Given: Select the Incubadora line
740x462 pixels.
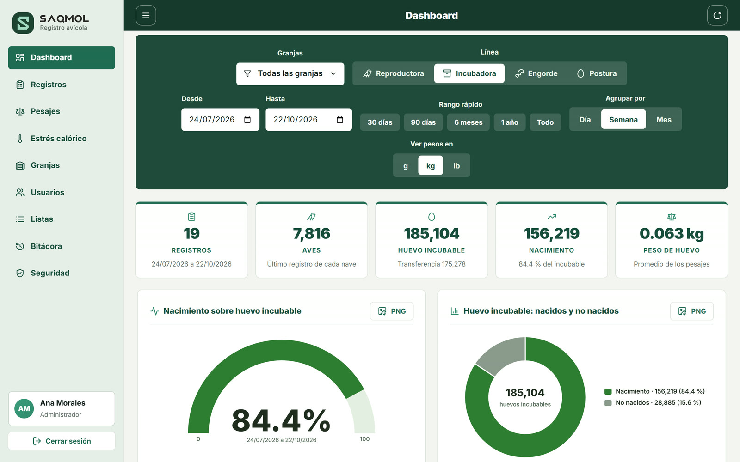Looking at the screenshot, I should (469, 73).
